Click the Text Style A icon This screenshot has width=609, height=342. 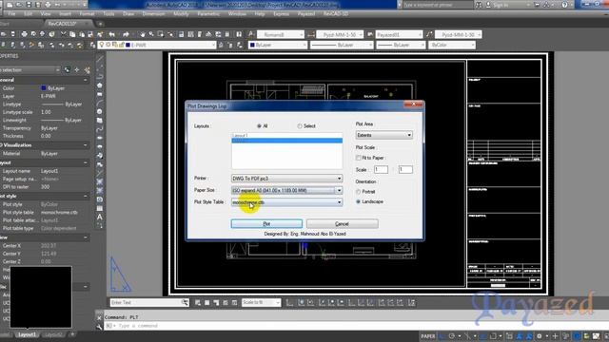click(251, 34)
